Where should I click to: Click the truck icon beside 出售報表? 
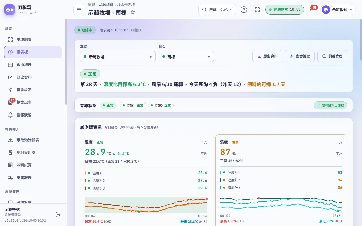tap(10, 178)
